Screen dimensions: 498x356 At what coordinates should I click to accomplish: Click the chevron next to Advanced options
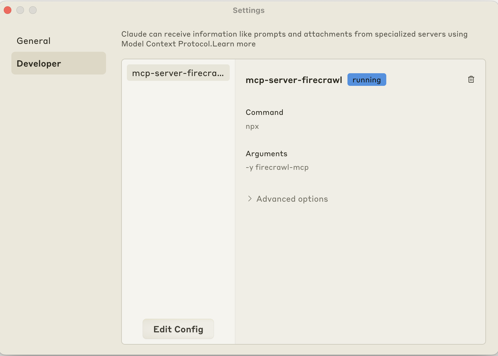(x=250, y=199)
